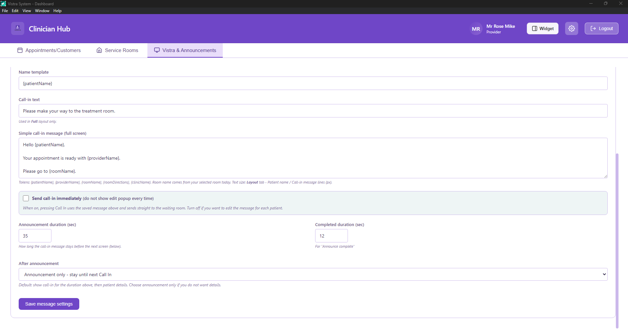The image size is (628, 336).
Task: Click the Clinician Hub title text
Action: pos(49,29)
